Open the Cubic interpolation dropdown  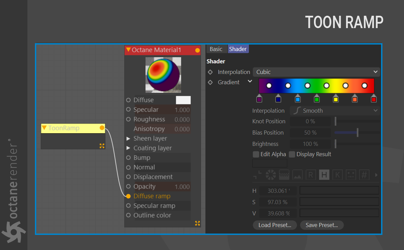point(316,72)
